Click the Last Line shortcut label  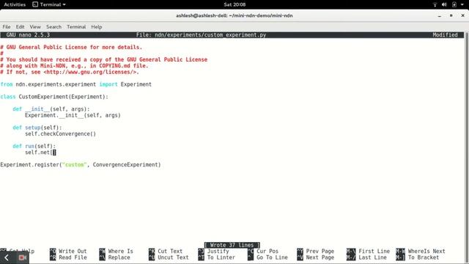[x=373, y=257]
